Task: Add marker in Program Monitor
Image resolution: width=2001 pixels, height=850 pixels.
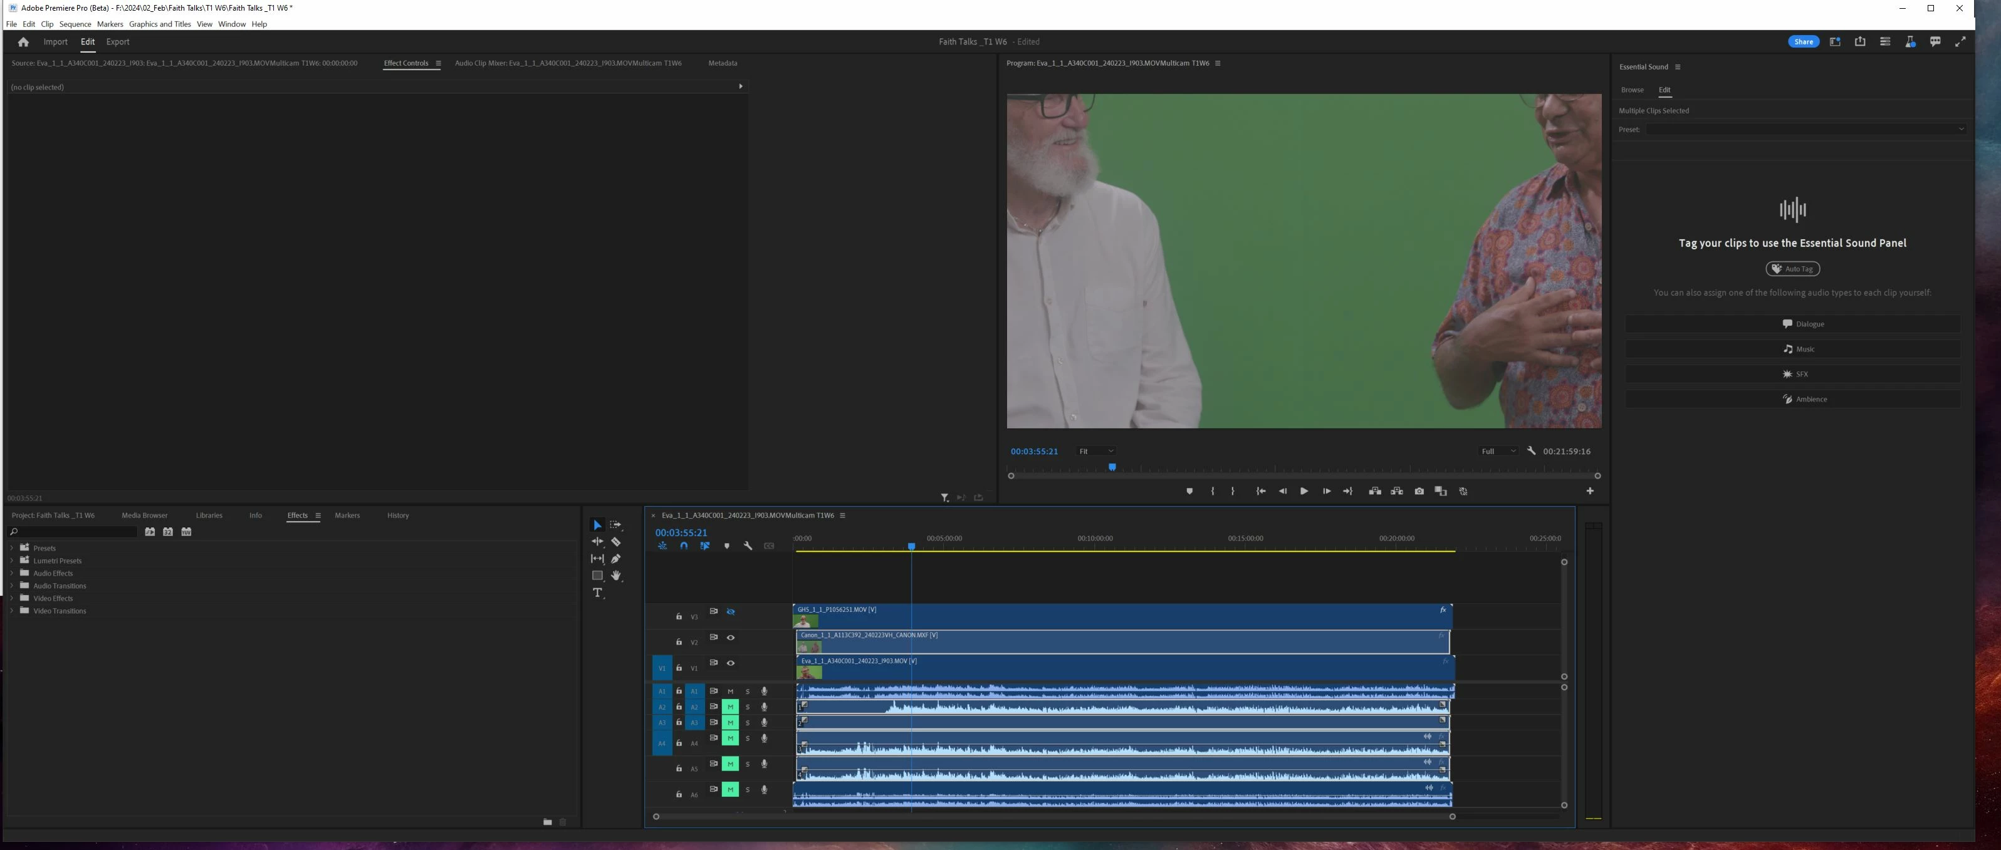Action: (1189, 491)
